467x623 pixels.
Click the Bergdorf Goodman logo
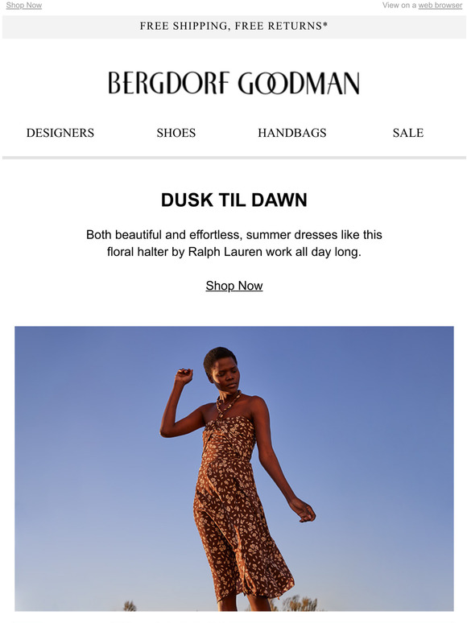(x=233, y=83)
